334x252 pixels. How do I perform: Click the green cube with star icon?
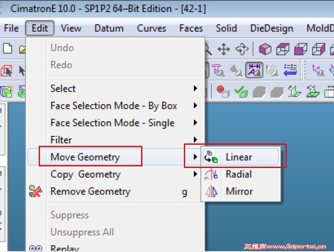point(7,92)
